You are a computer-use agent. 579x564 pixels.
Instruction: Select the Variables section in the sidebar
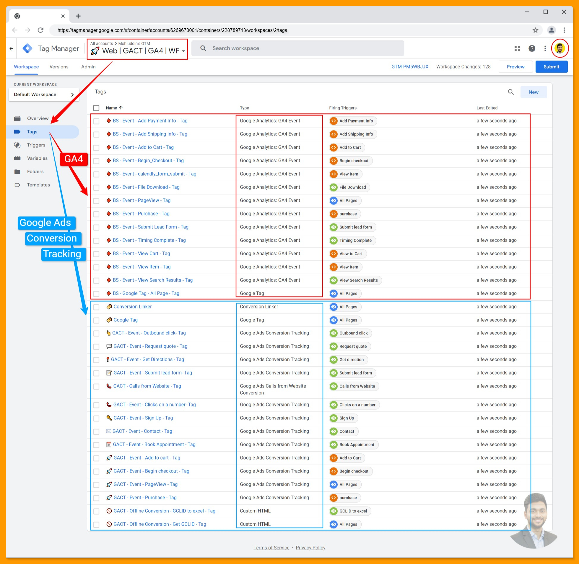(37, 158)
